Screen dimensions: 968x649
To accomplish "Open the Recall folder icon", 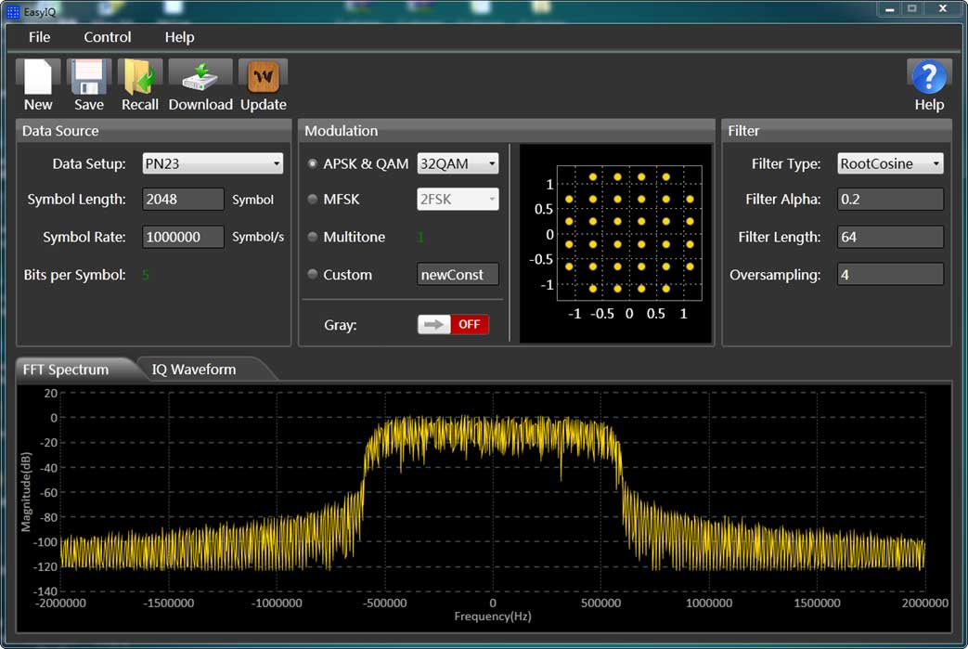I will (x=140, y=77).
